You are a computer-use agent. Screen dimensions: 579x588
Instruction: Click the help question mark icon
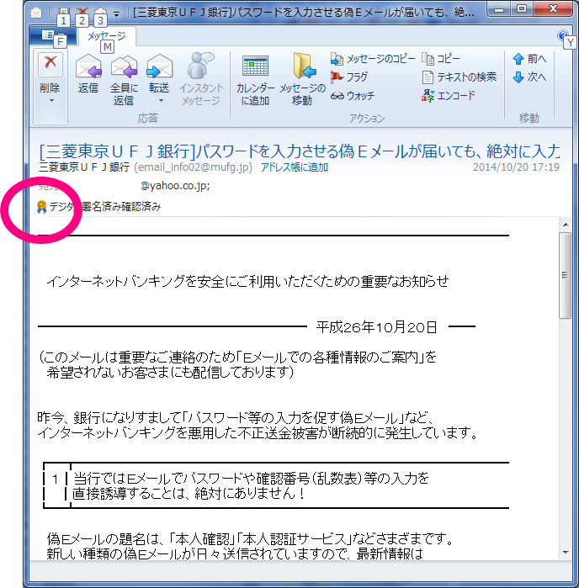(x=562, y=35)
